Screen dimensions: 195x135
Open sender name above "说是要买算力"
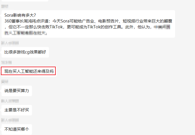pyautogui.click(x=5, y=82)
